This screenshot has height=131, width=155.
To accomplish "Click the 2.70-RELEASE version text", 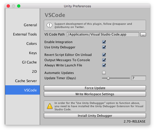I will (x=135, y=121).
